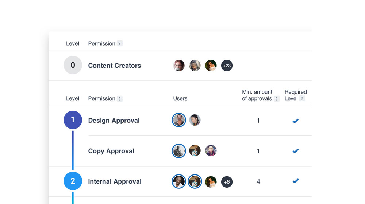
Task: Click first Content Creators user avatar
Action: [179, 66]
